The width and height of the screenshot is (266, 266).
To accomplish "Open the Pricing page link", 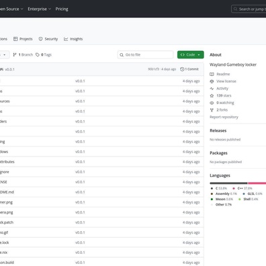I will coord(62,9).
